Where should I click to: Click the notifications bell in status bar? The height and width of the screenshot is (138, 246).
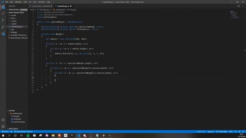click(243, 131)
